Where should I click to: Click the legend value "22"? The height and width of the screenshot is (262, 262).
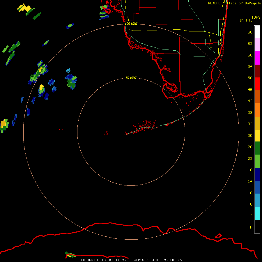pos(250,158)
